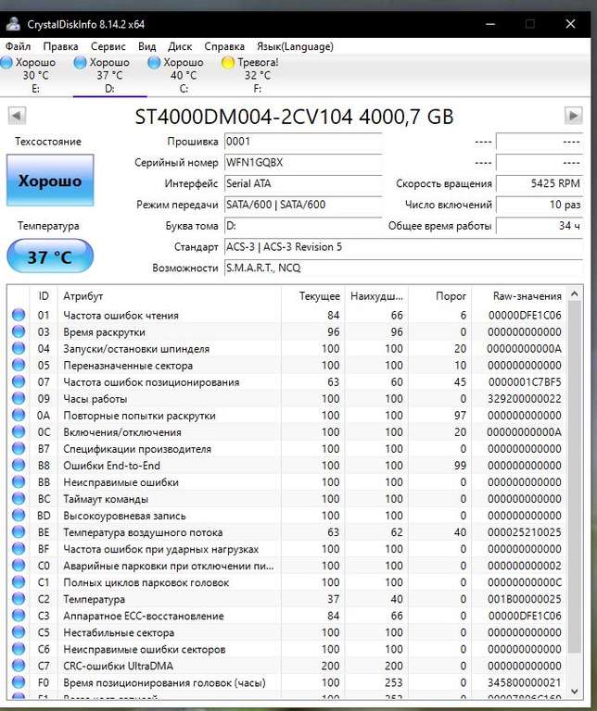Click the scrollbar down arrow in attribute list
Screen dimensions: 597x711
(575, 692)
